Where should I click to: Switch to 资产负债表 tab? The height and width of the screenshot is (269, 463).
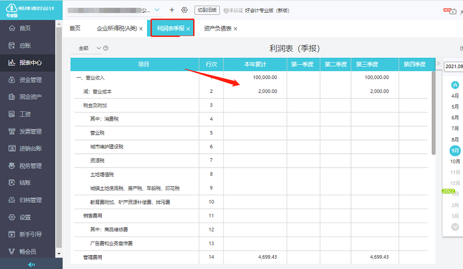[218, 28]
